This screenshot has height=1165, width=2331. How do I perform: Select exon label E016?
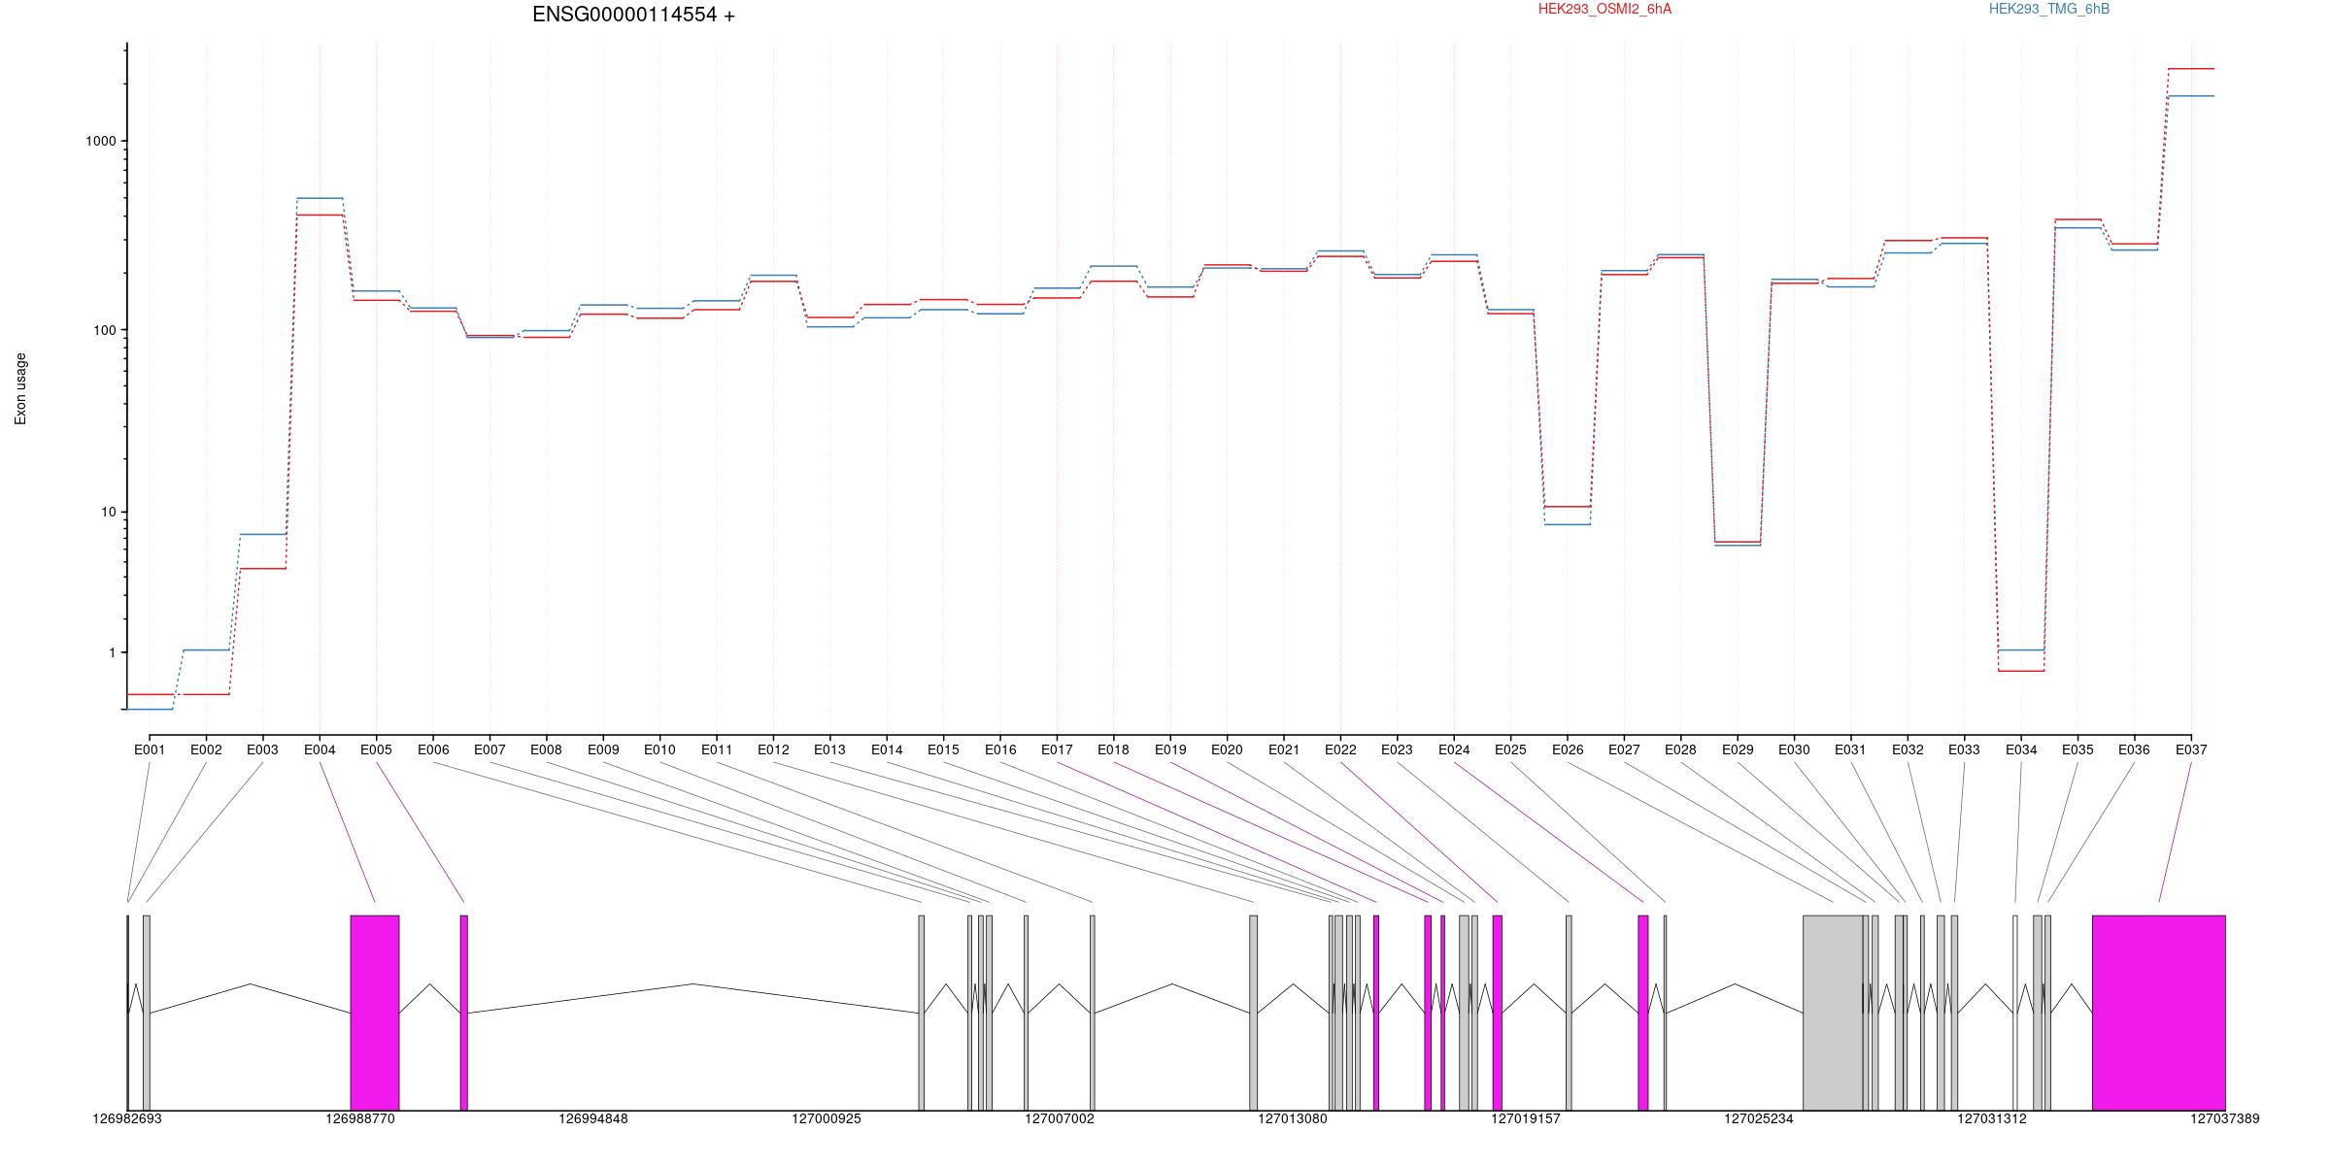coord(1000,749)
